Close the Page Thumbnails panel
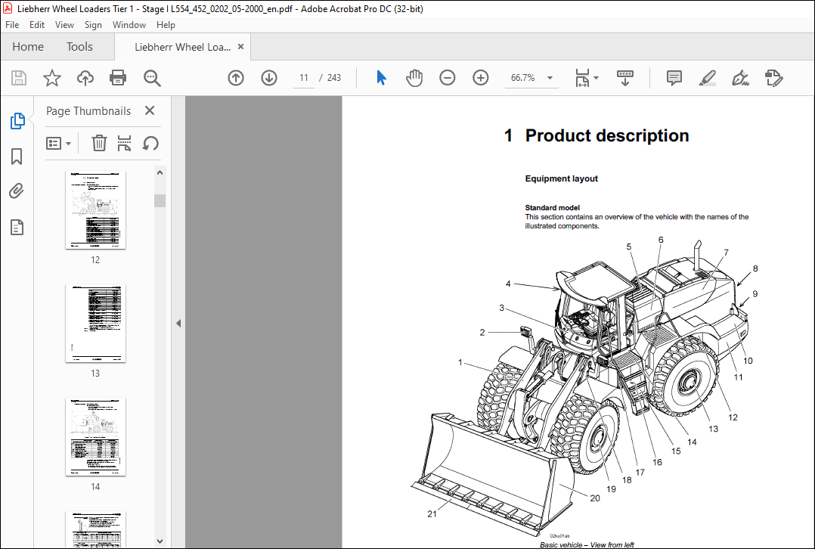This screenshot has width=815, height=549. click(150, 110)
